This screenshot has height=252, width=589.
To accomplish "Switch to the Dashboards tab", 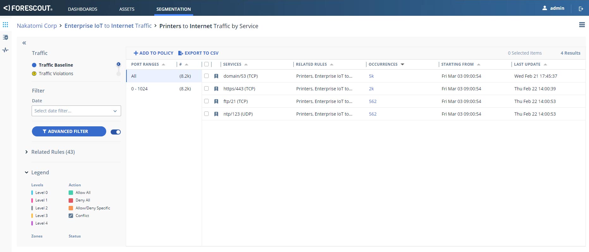I will [83, 9].
